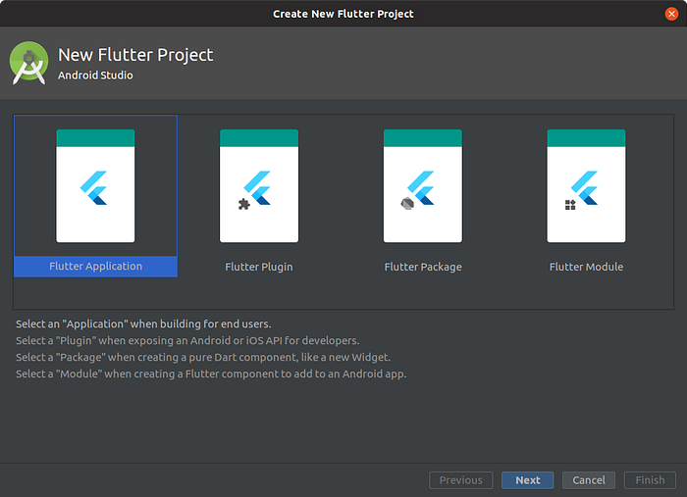Click the "Android Studio" subtitle text
687x497 pixels.
click(95, 75)
